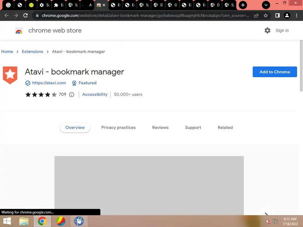Viewport: 303px width, 227px height.
Task: Add Atavi extension to Chrome
Action: 275,72
